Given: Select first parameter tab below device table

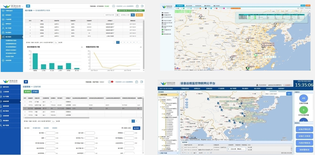Looking at the screenshot, I should (x=27, y=128).
